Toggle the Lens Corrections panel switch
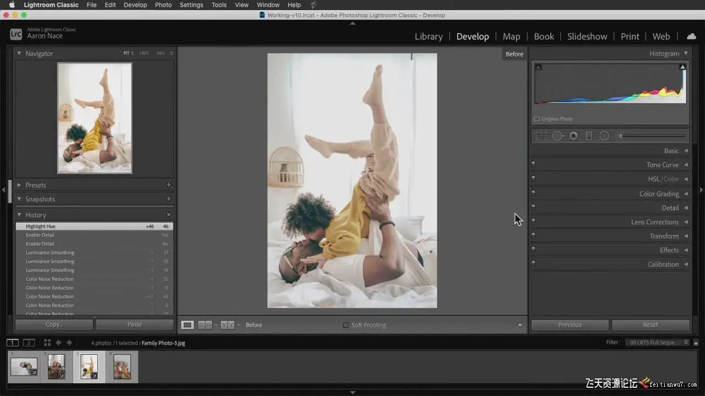Viewport: 705px width, 396px height. pyautogui.click(x=533, y=221)
